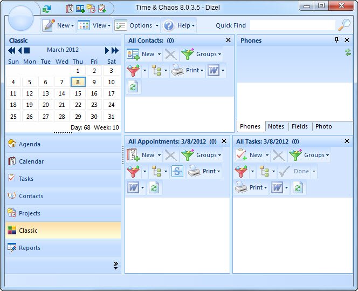Image resolution: width=358 pixels, height=291 pixels.
Task: Click the Word export icon in Contacts
Action: click(x=214, y=70)
